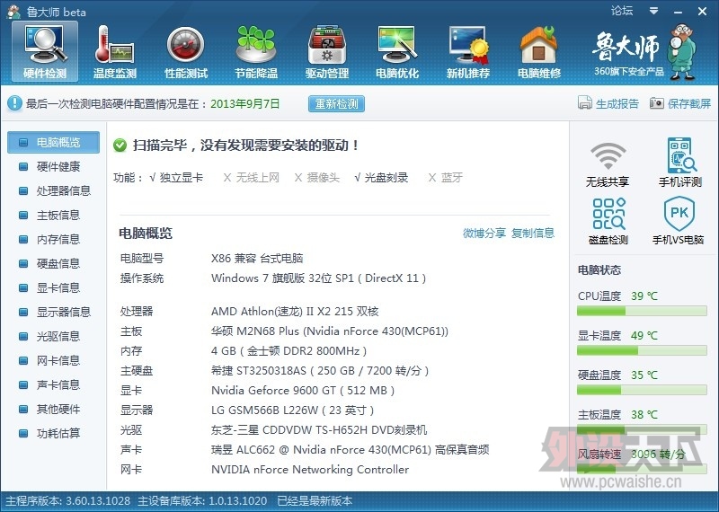This screenshot has height=512, width=719.
Task: Click the CPU温度 39 ℃ reading
Action: 644,296
